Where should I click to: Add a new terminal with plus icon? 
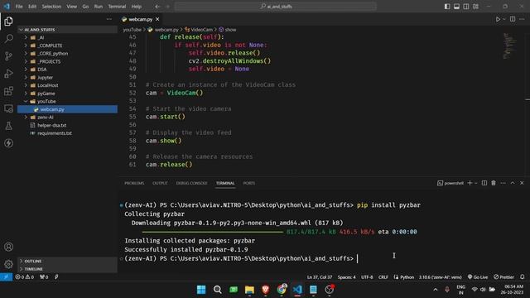(x=470, y=183)
